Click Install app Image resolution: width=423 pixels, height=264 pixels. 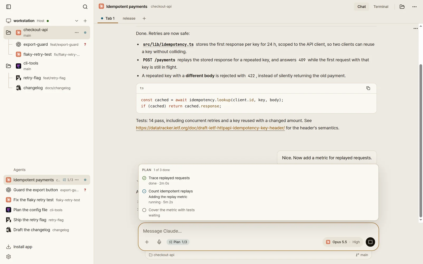point(19,247)
